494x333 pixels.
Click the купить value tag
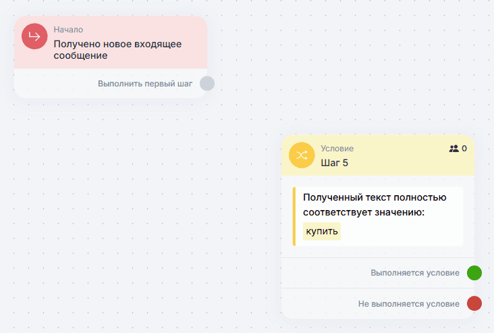click(x=322, y=231)
